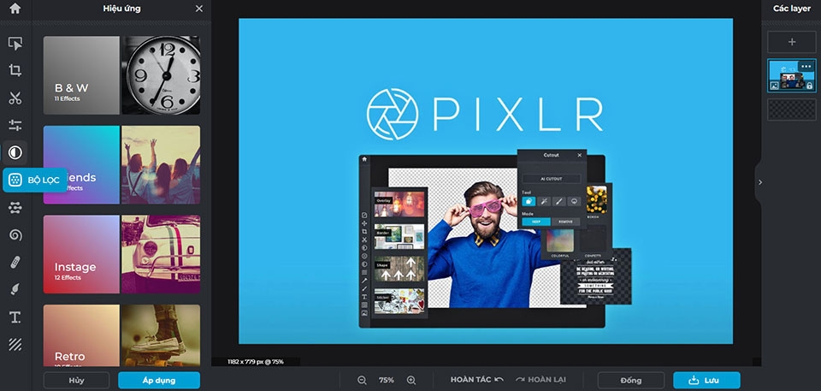
Task: Select the spiral Retouch tool
Action: pos(15,234)
